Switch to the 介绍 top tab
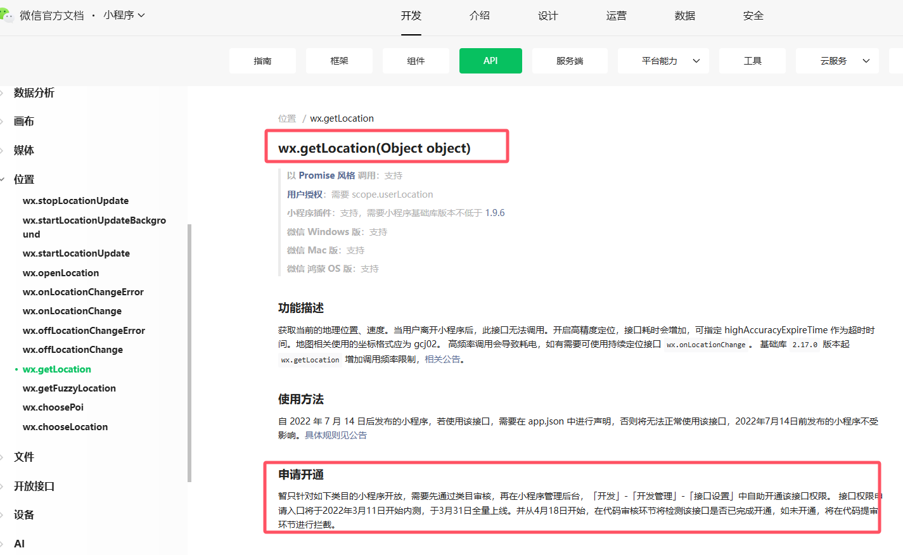The width and height of the screenshot is (903, 555). pyautogui.click(x=480, y=16)
